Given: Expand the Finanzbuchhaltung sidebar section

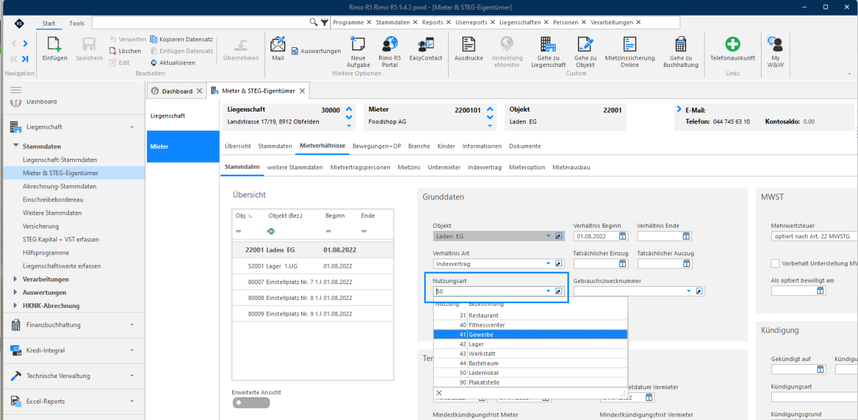Looking at the screenshot, I should [x=72, y=325].
